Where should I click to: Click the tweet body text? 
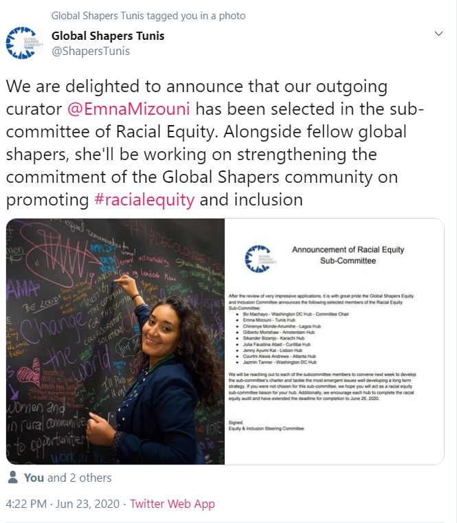pos(206,144)
